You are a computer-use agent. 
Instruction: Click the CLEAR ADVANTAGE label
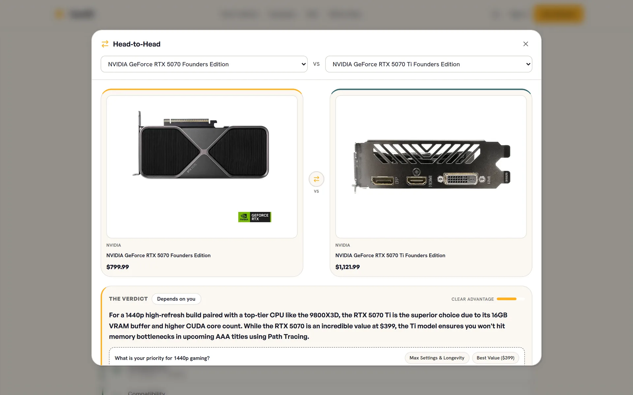coord(472,299)
